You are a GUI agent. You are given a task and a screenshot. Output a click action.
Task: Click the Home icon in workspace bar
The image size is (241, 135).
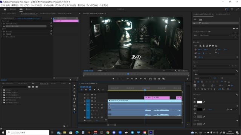[5, 9]
